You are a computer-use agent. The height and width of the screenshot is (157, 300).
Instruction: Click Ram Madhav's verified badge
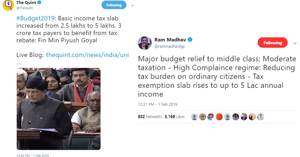(190, 39)
